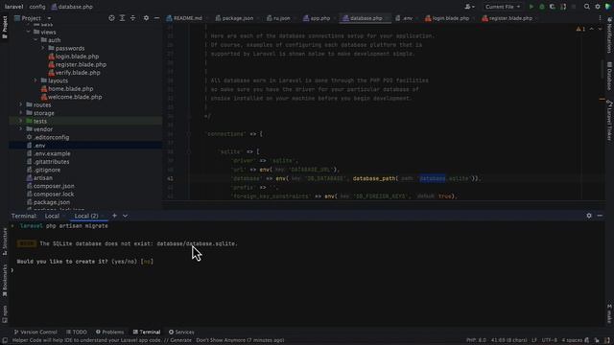Image resolution: width=614 pixels, height=345 pixels.
Task: Open the Structure tool window on left edge
Action: 5,241
